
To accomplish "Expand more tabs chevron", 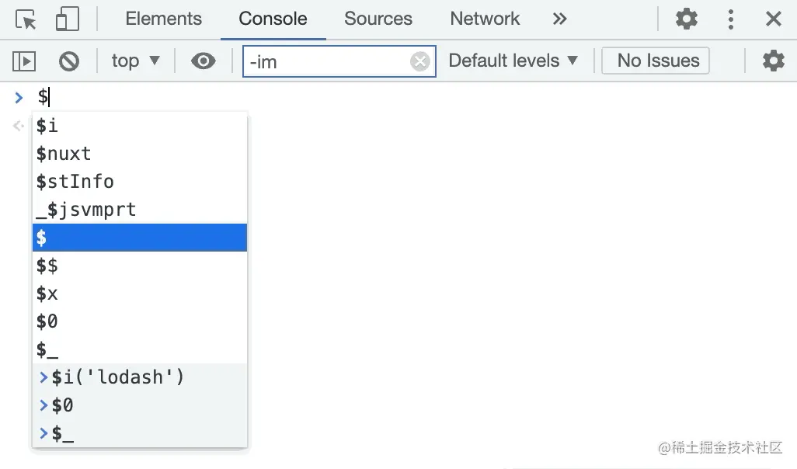I will 559,19.
